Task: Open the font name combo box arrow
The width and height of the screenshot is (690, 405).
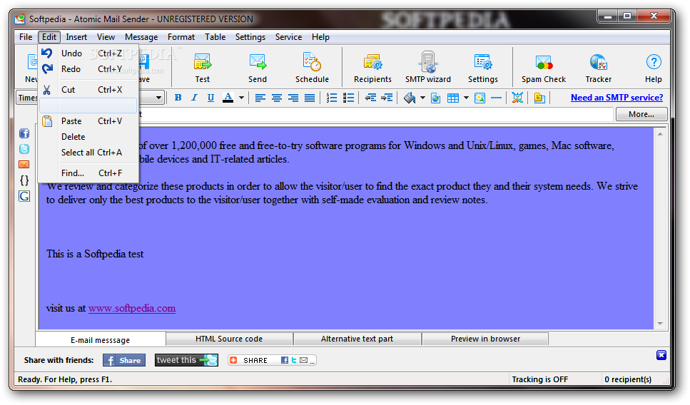Action: pos(159,98)
